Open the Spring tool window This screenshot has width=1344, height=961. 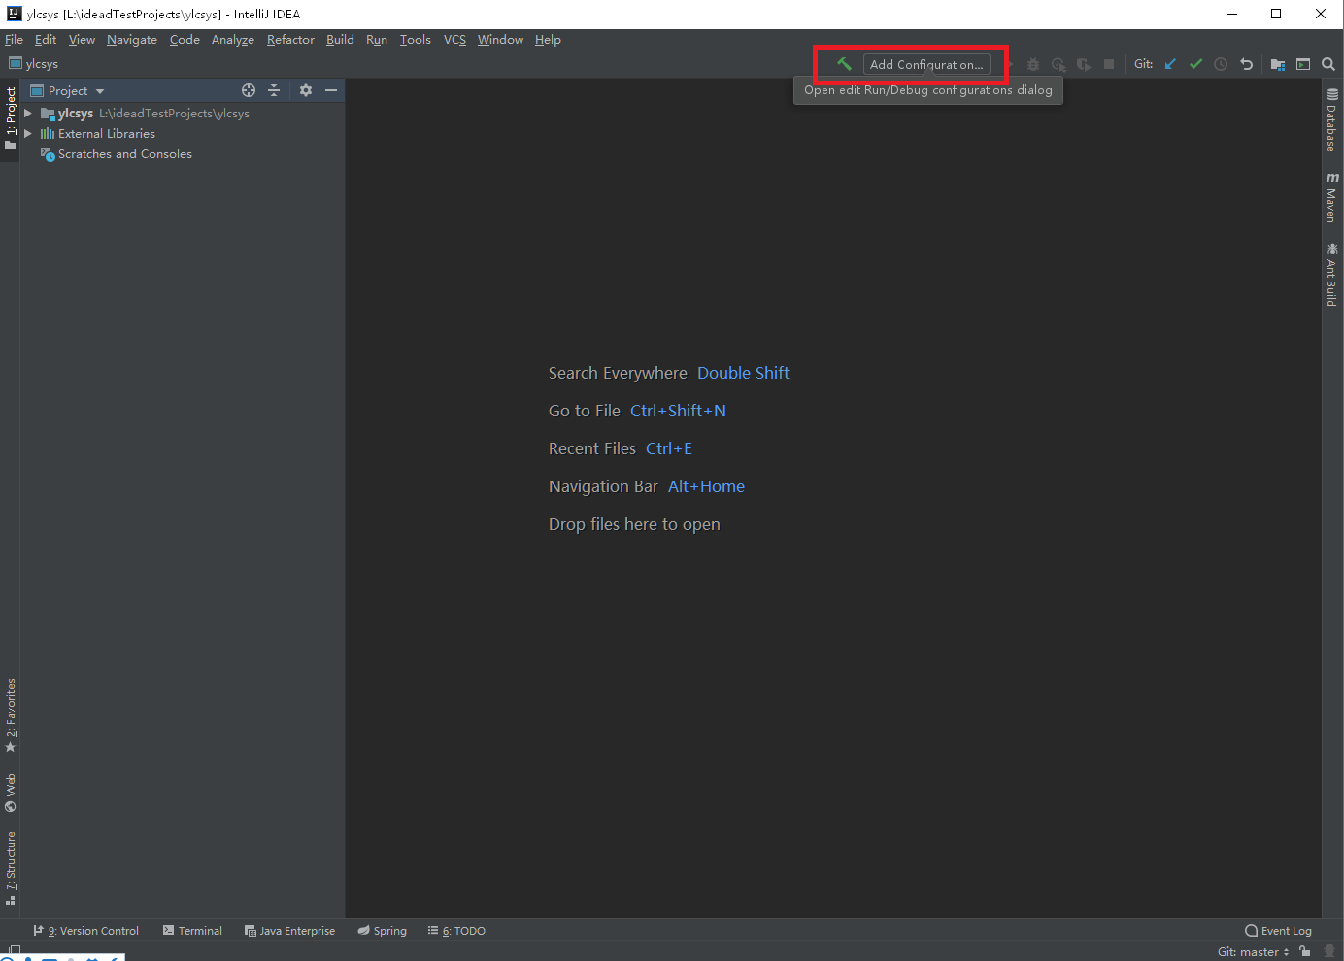point(382,931)
